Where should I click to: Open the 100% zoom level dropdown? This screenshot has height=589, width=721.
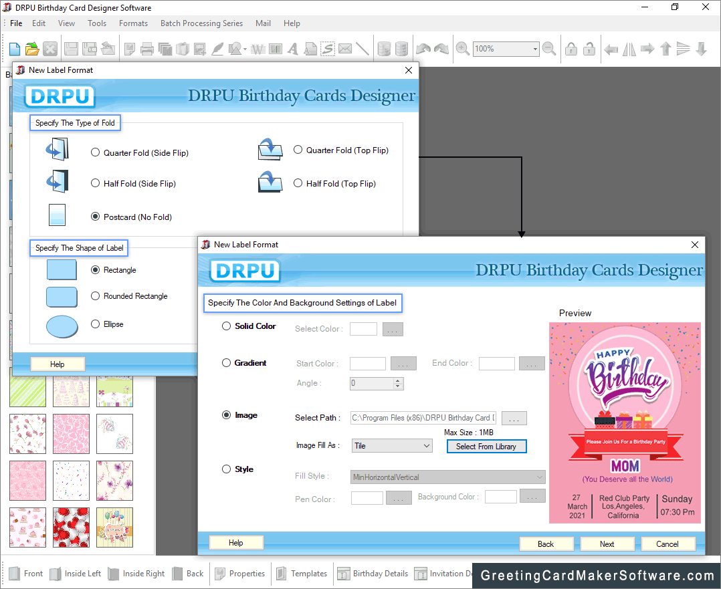point(535,49)
